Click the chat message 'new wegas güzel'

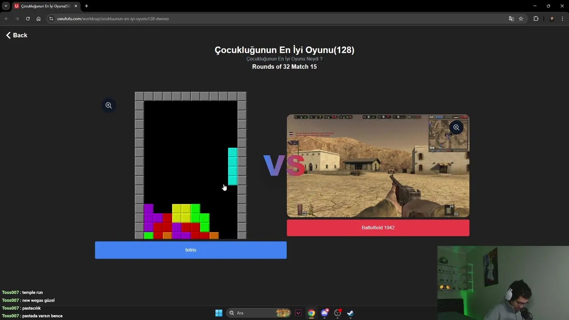(x=38, y=300)
